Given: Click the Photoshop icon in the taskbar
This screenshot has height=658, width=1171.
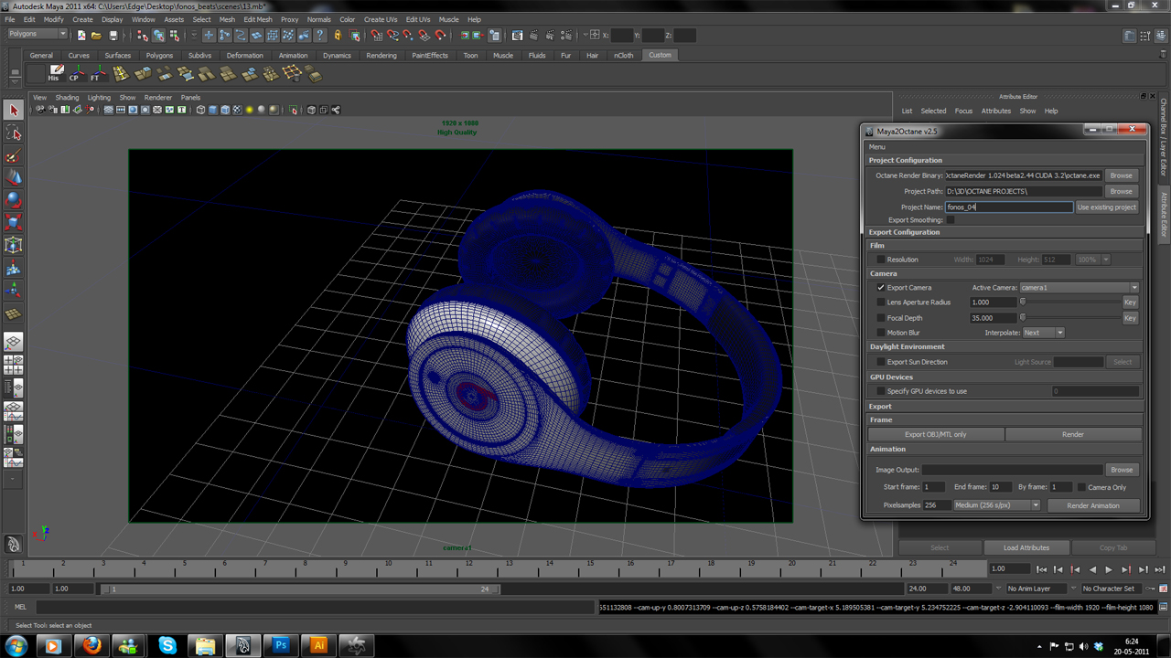Looking at the screenshot, I should tap(281, 645).
